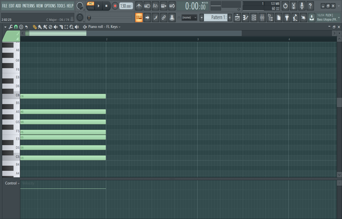
Task: Open the project picker pages icon
Action: [x=278, y=17]
